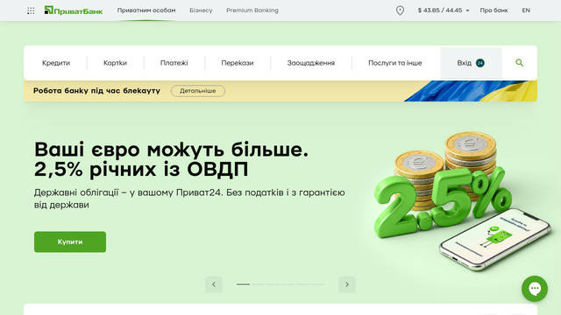Switch language to EN

point(526,10)
